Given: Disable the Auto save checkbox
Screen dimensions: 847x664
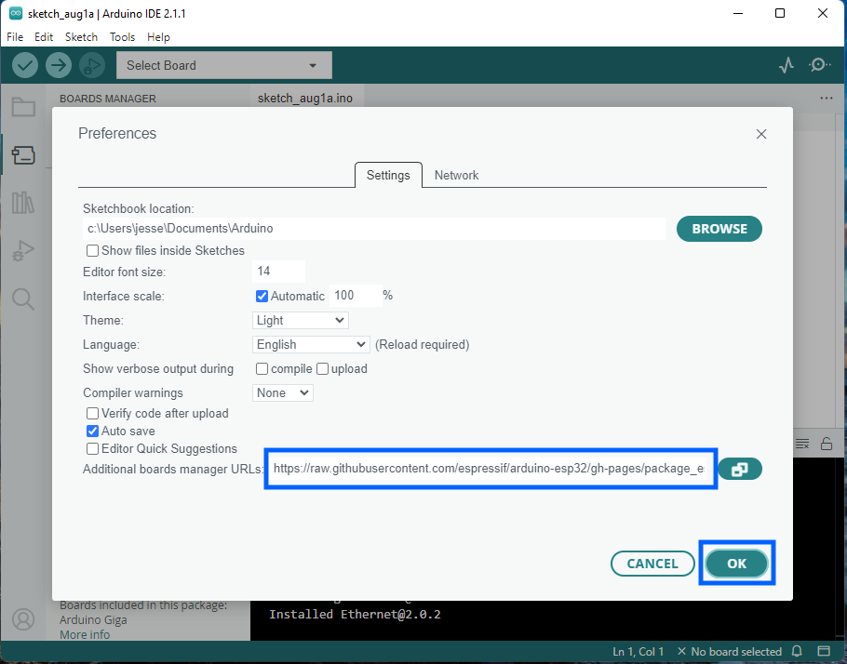Looking at the screenshot, I should pyautogui.click(x=93, y=432).
